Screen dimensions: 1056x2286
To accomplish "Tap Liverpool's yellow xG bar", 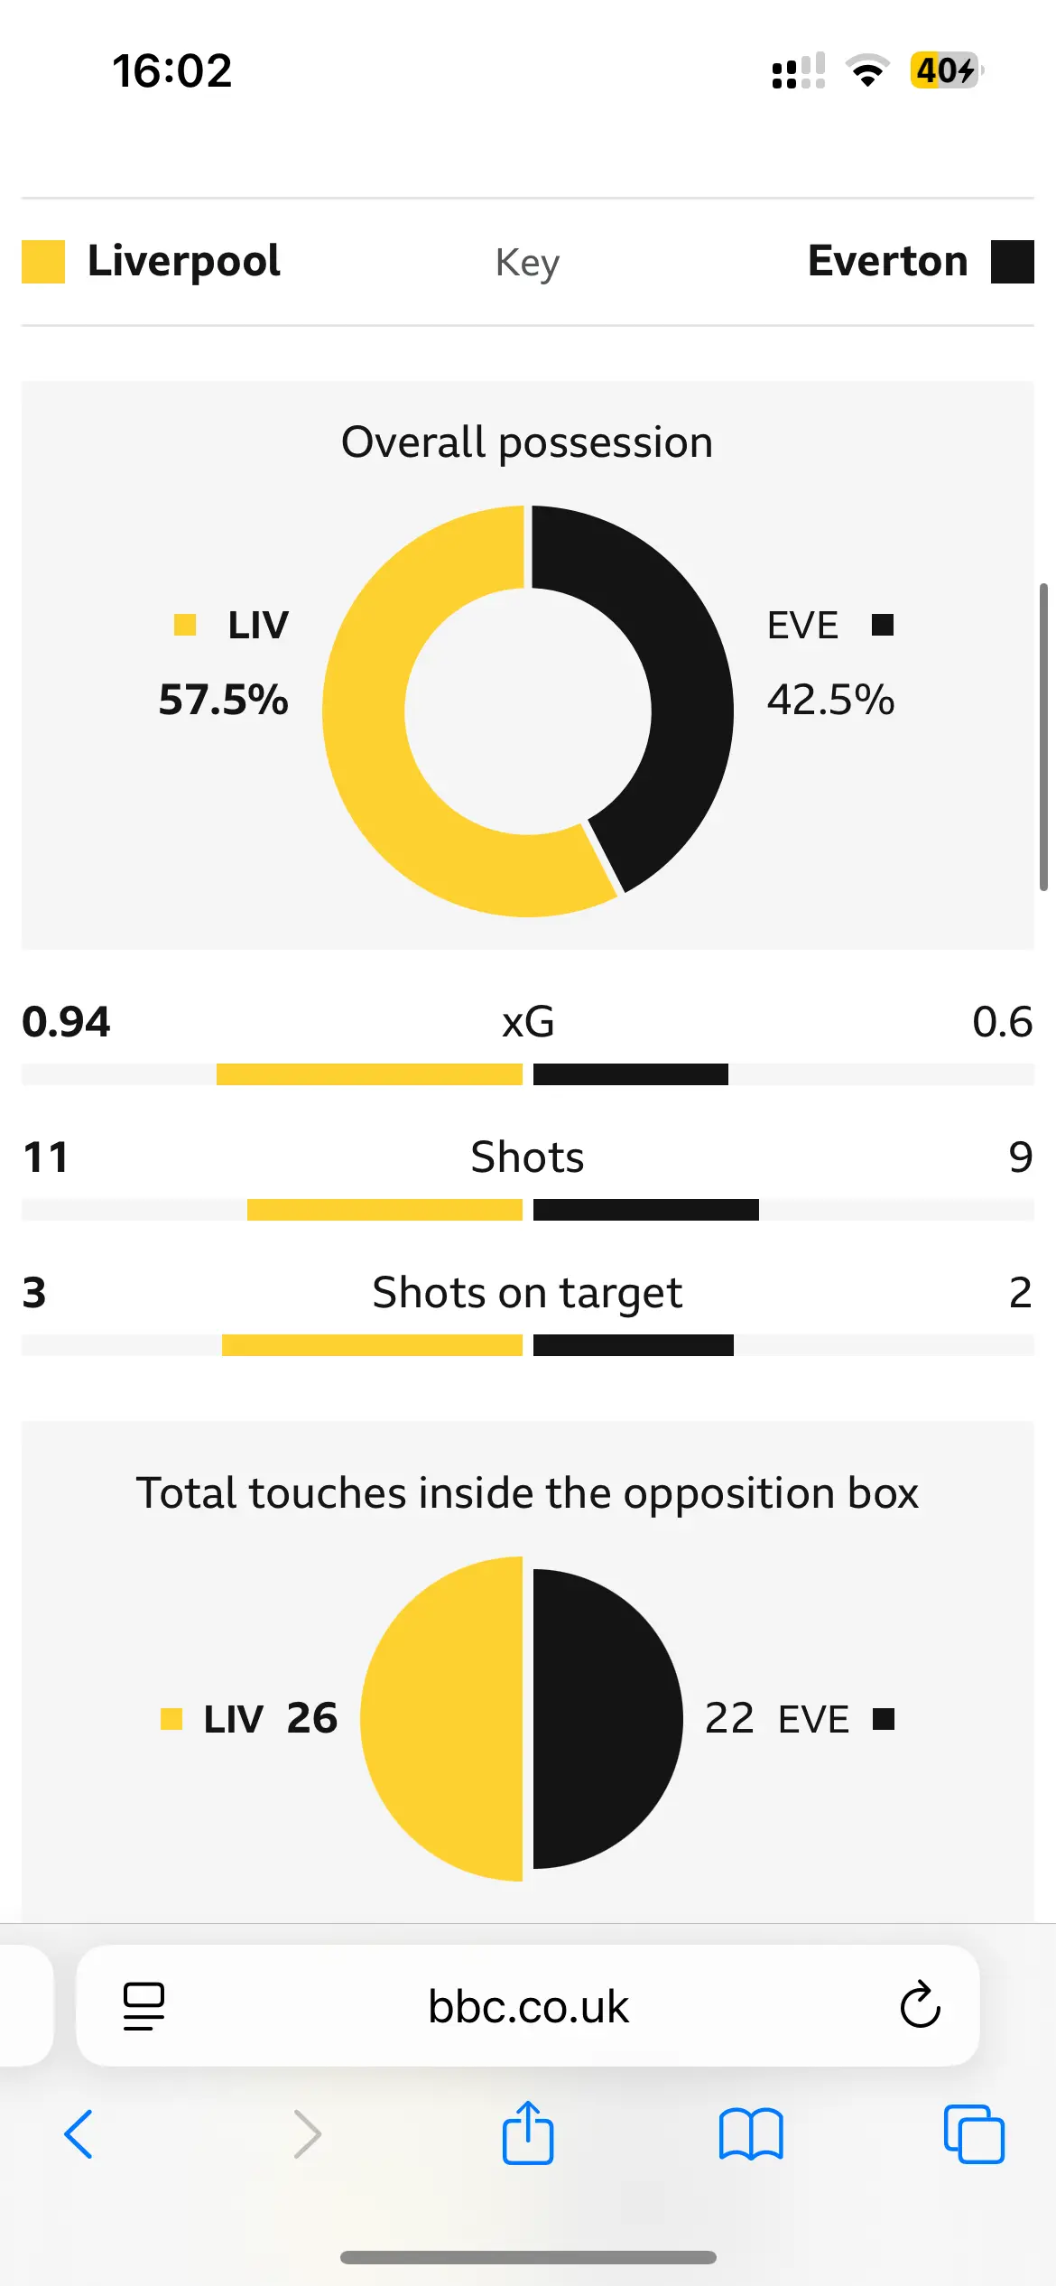I will click(x=369, y=1074).
